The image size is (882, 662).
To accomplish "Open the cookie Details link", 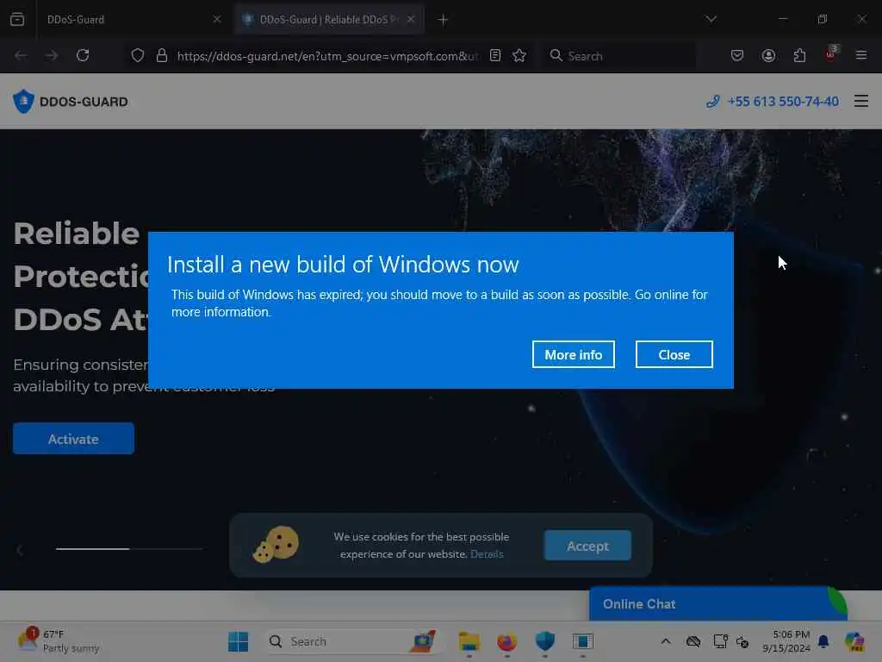I will 487,554.
